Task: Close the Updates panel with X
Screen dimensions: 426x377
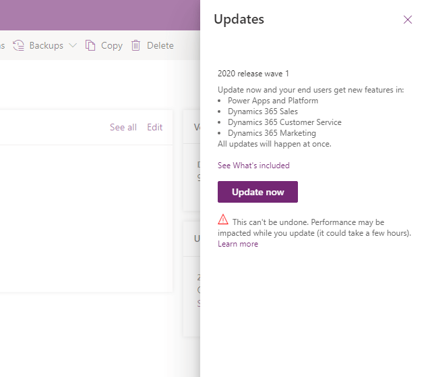Action: [408, 20]
